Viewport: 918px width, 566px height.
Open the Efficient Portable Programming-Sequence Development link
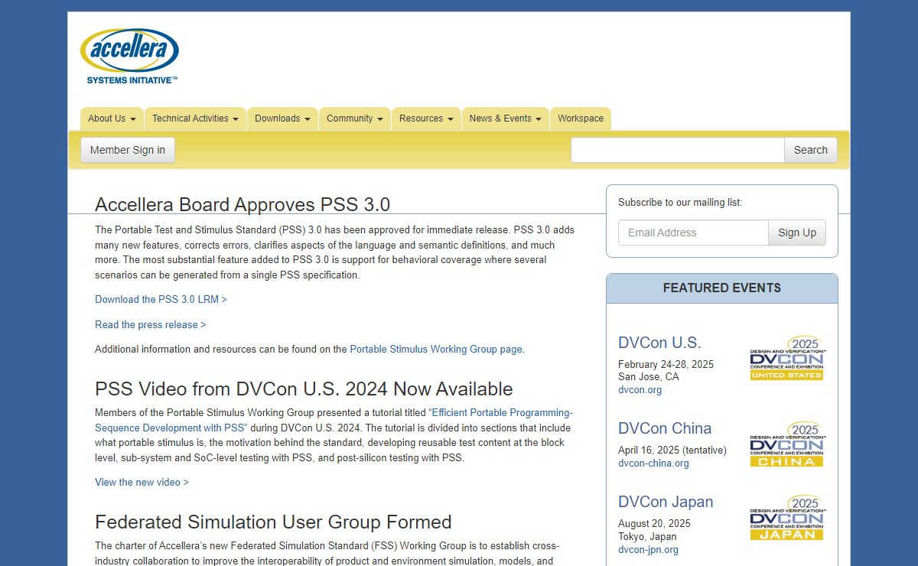334,420
